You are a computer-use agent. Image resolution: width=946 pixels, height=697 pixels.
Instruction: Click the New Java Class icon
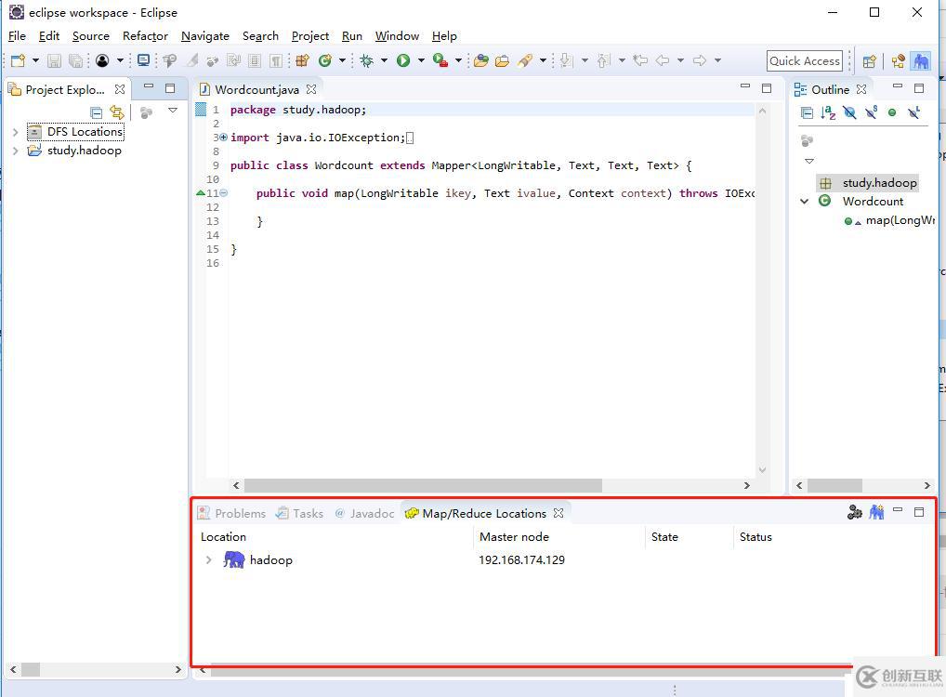(325, 60)
